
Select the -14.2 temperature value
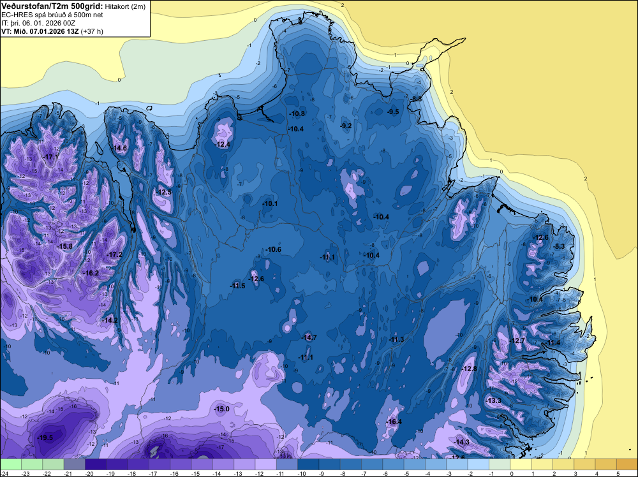coord(110,320)
